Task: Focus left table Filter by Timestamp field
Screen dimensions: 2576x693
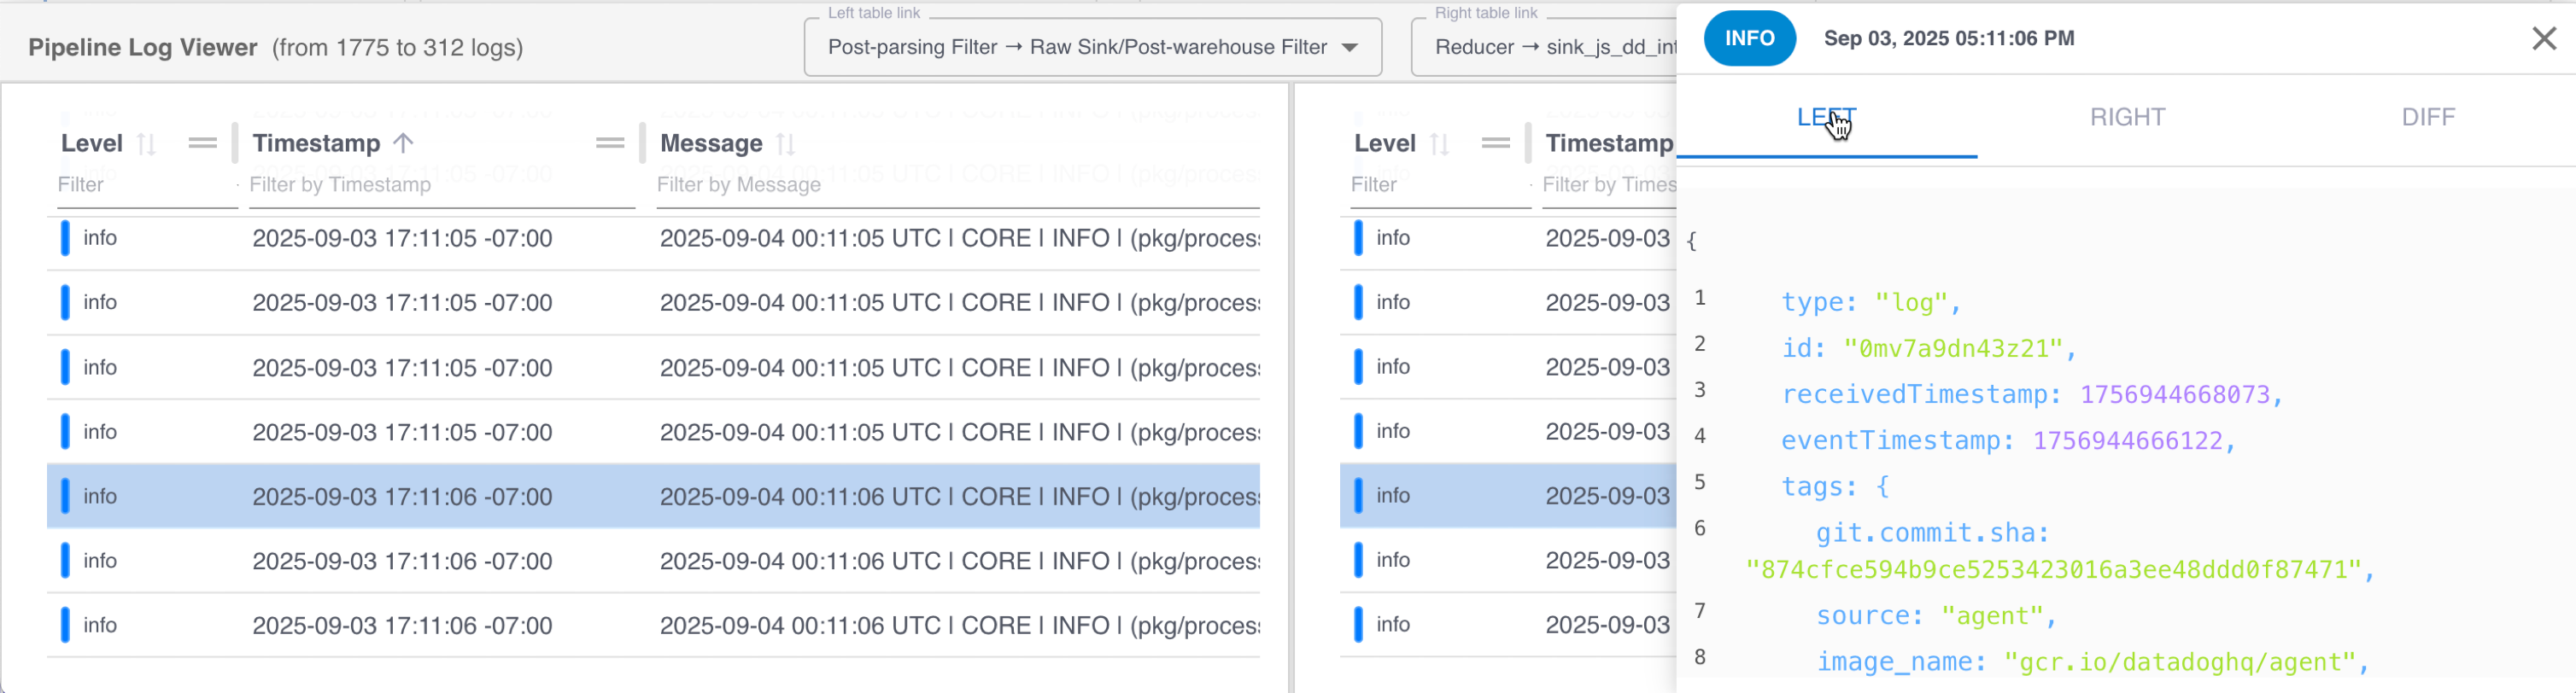Action: pos(442,184)
